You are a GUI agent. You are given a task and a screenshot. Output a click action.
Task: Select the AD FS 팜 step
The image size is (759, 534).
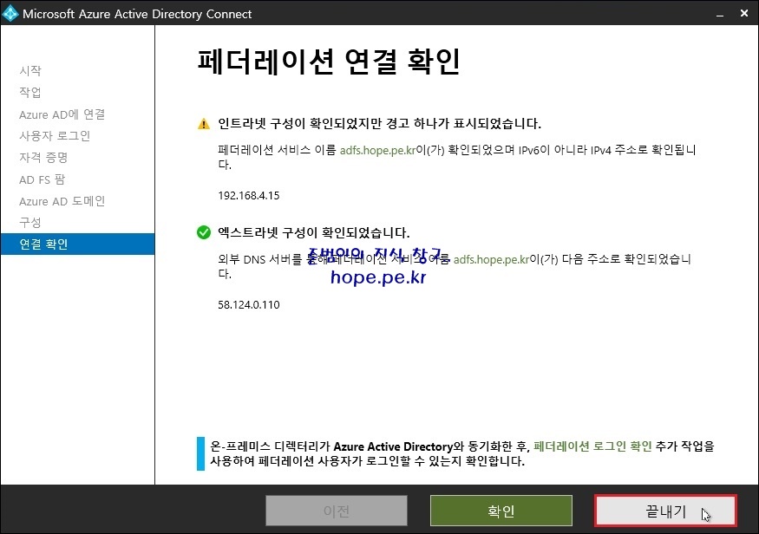[x=43, y=179]
